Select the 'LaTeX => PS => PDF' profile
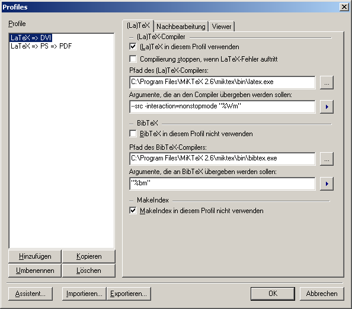 pos(41,46)
